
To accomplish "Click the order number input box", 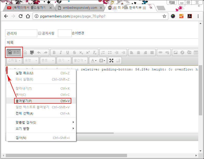I will point(65,33).
